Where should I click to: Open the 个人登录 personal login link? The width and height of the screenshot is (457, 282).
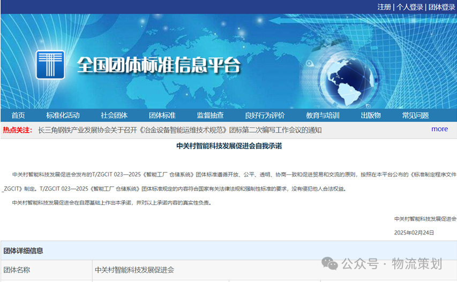point(409,7)
